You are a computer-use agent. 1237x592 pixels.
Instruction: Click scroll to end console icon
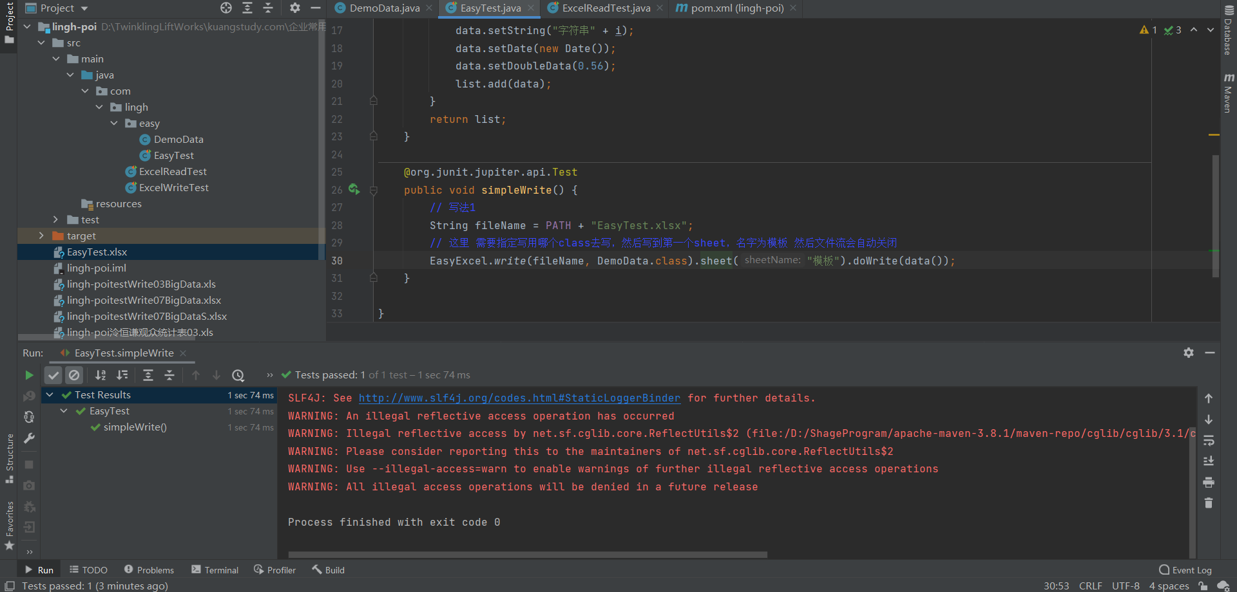[1209, 461]
